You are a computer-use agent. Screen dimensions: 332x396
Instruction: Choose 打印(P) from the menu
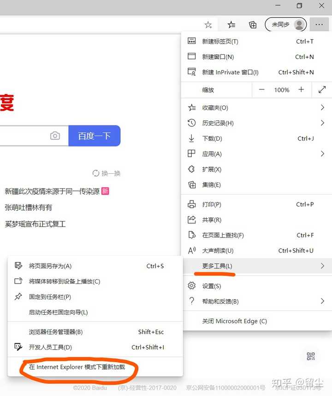click(256, 204)
